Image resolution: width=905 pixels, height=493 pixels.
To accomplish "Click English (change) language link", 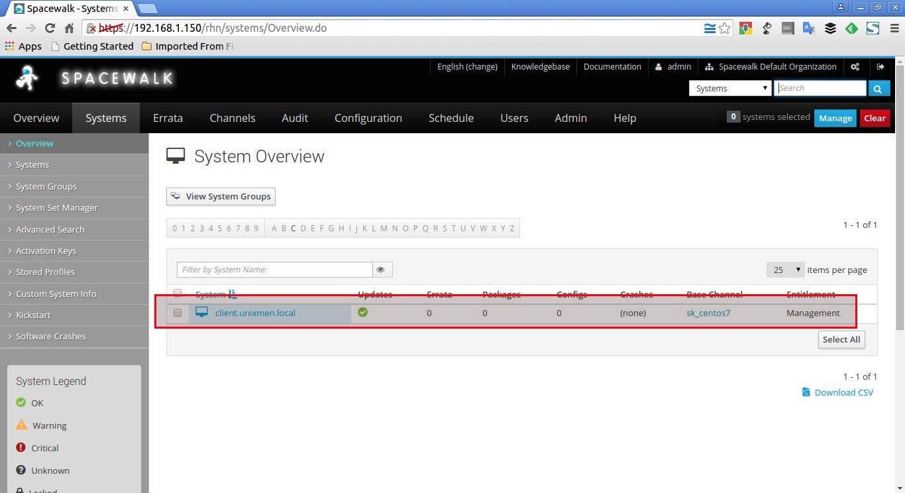I will coord(467,67).
